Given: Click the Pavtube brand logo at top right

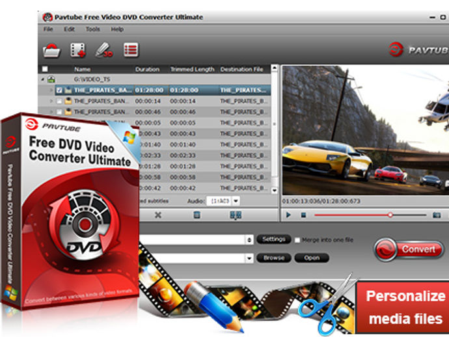Looking at the screenshot, I should (418, 50).
